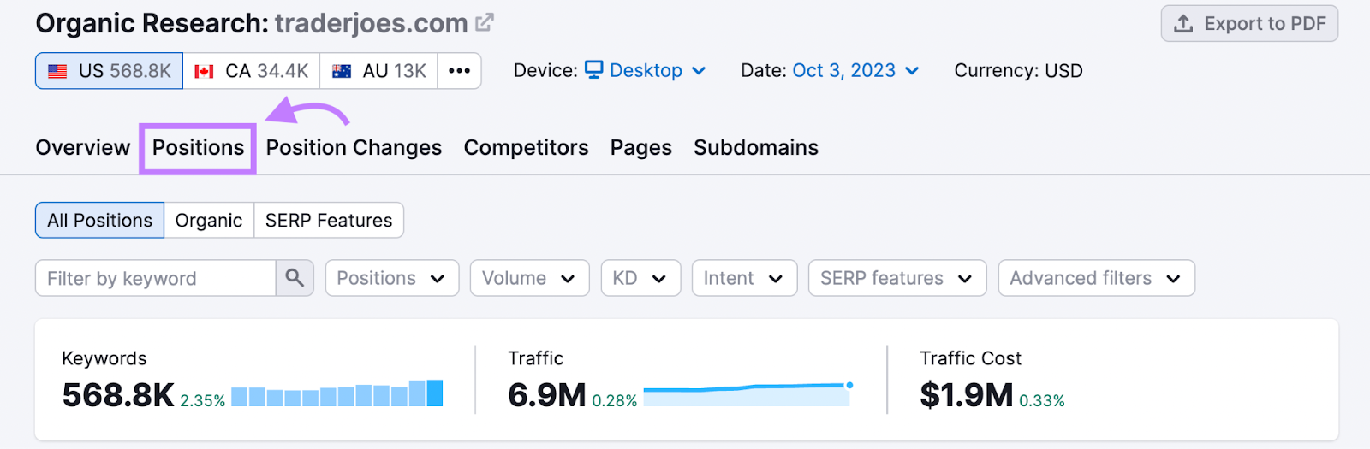The width and height of the screenshot is (1370, 449).
Task: Expand the Intent filter dropdown
Action: coord(744,279)
